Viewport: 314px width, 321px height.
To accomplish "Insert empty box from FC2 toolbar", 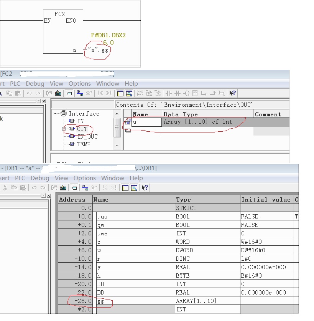I will pos(195,93).
